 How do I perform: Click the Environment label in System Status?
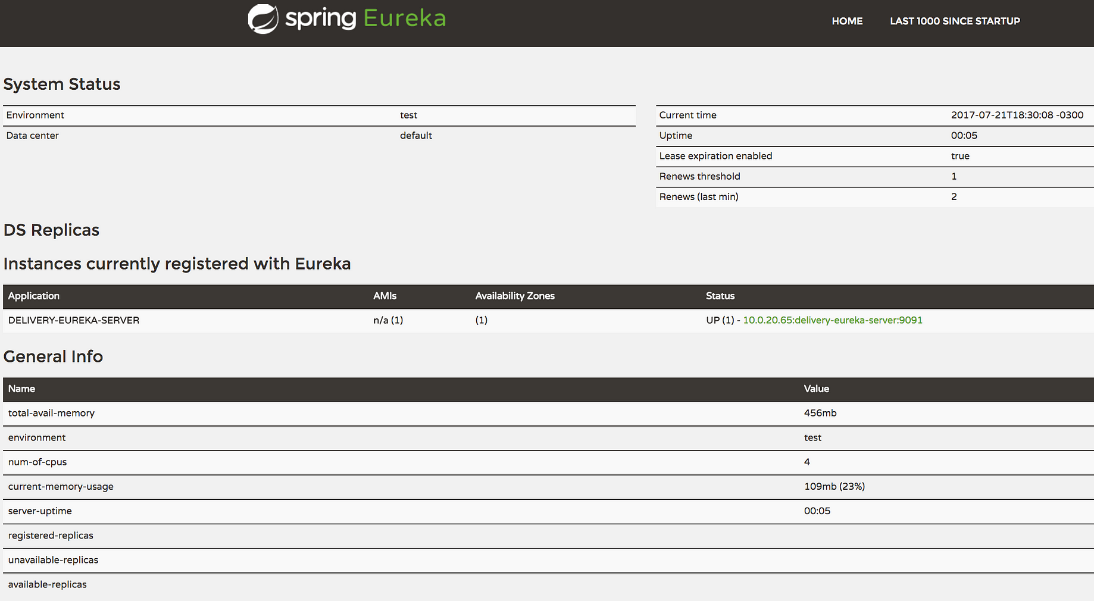tap(35, 115)
